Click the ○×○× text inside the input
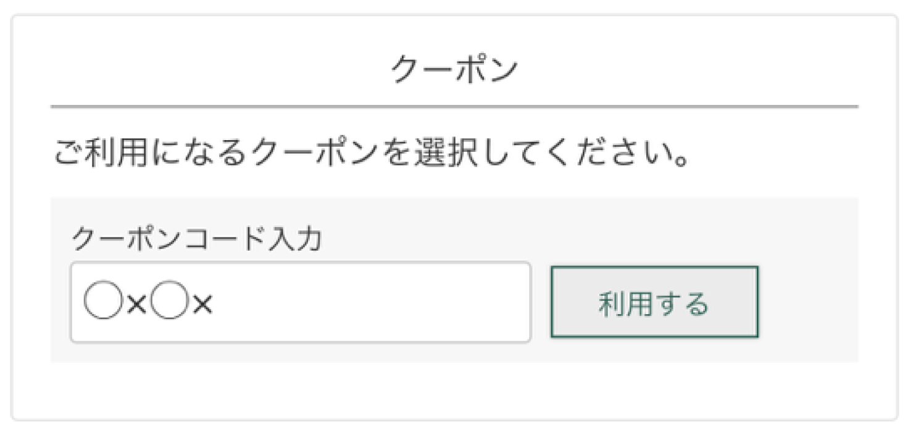The image size is (908, 432). (148, 303)
